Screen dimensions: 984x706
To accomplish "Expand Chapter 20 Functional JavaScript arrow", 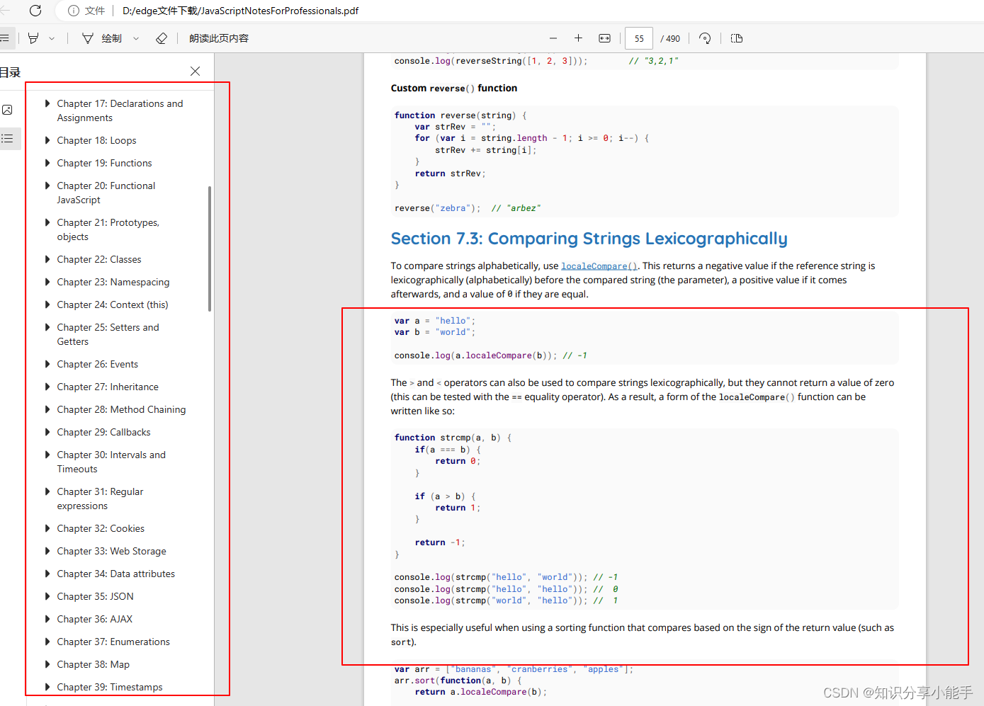I will pyautogui.click(x=47, y=186).
